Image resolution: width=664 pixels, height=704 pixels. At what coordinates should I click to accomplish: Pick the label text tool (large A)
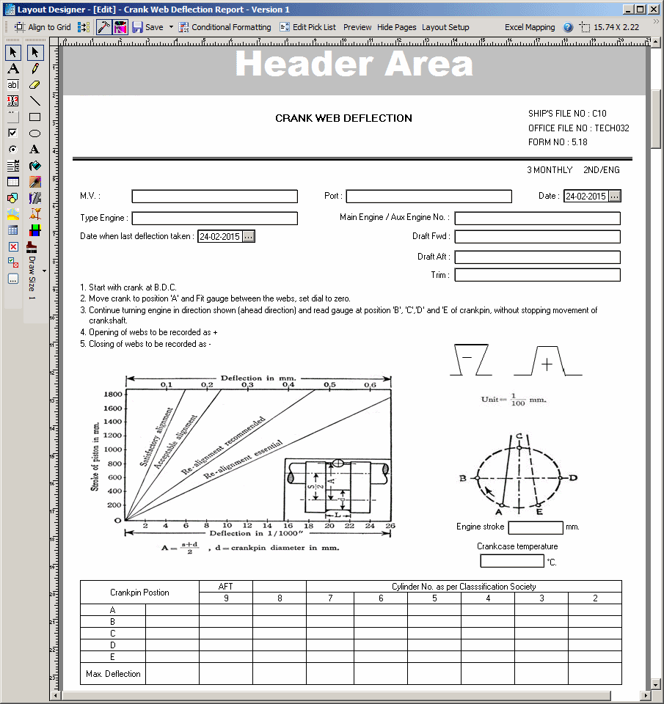point(13,69)
